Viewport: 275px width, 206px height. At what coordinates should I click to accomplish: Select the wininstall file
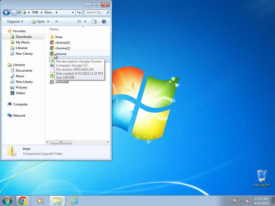tap(62, 82)
